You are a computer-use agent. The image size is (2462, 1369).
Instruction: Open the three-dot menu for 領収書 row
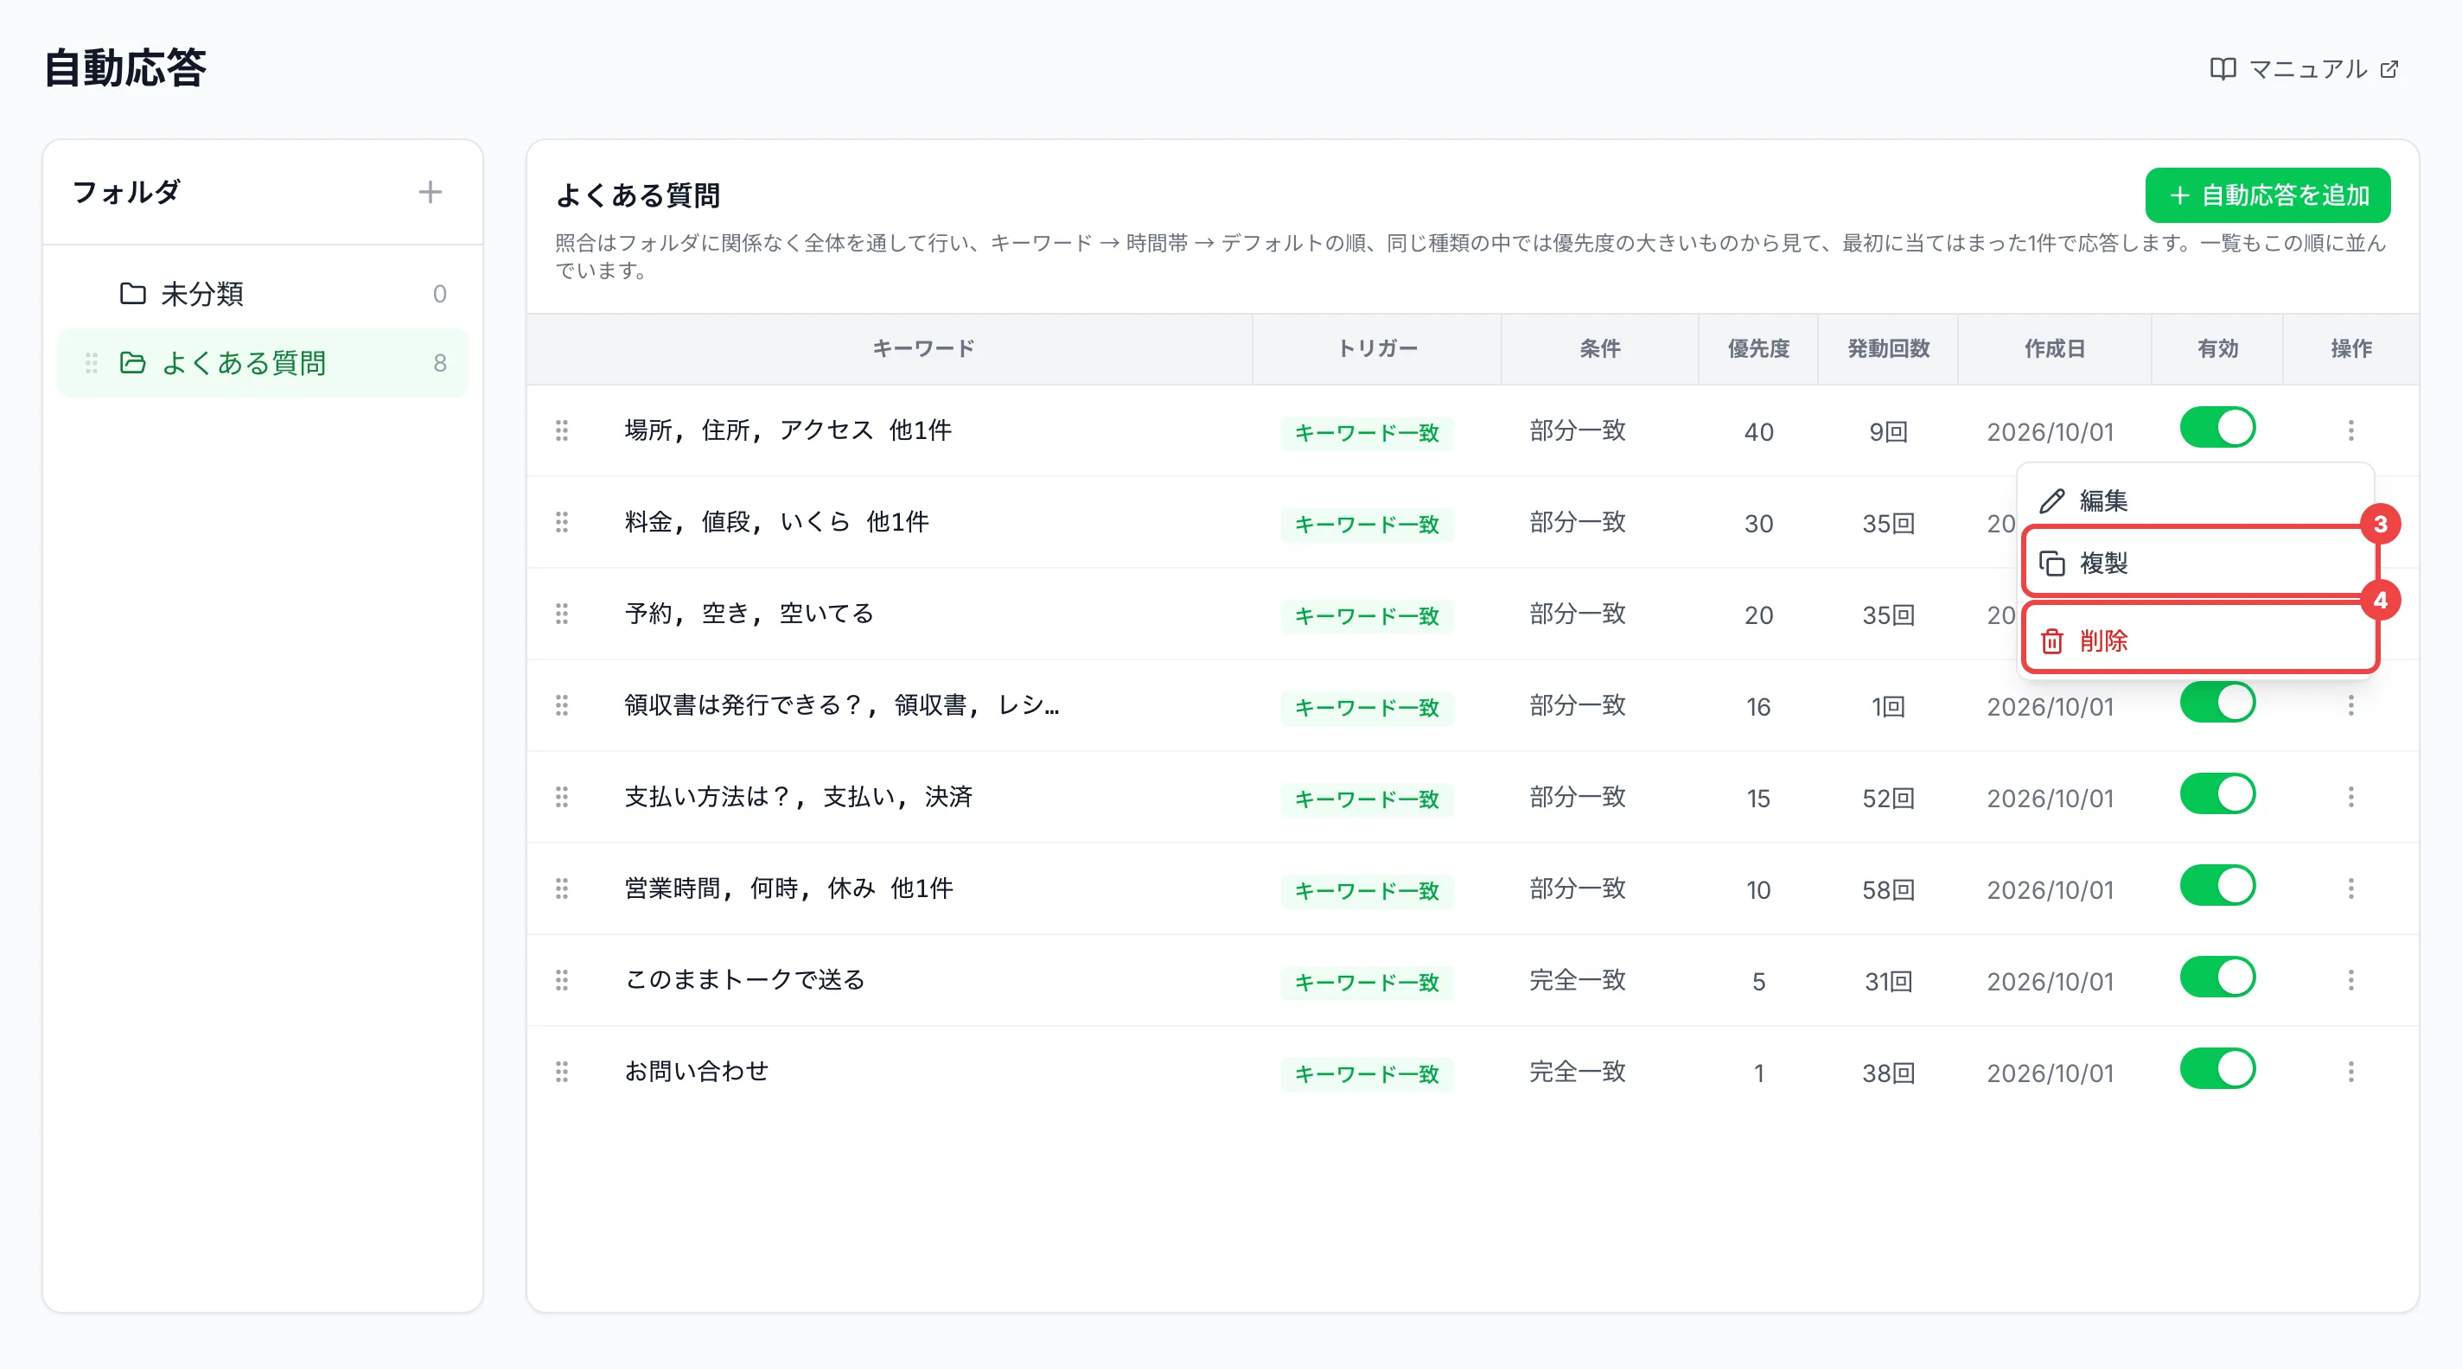[x=2351, y=706]
